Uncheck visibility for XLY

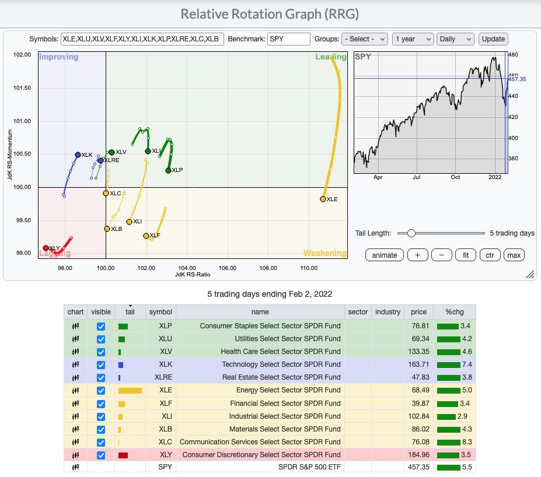(x=101, y=455)
